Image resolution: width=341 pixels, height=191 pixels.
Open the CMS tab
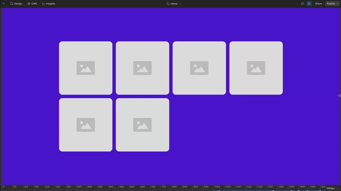pyautogui.click(x=32, y=4)
